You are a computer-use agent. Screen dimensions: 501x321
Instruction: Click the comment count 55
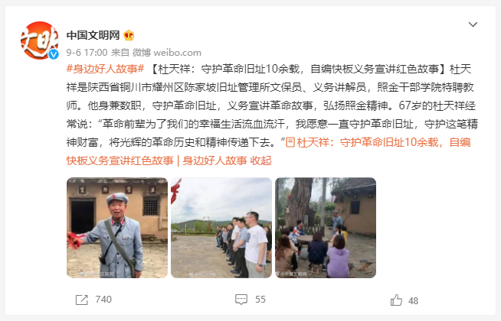coord(260,300)
